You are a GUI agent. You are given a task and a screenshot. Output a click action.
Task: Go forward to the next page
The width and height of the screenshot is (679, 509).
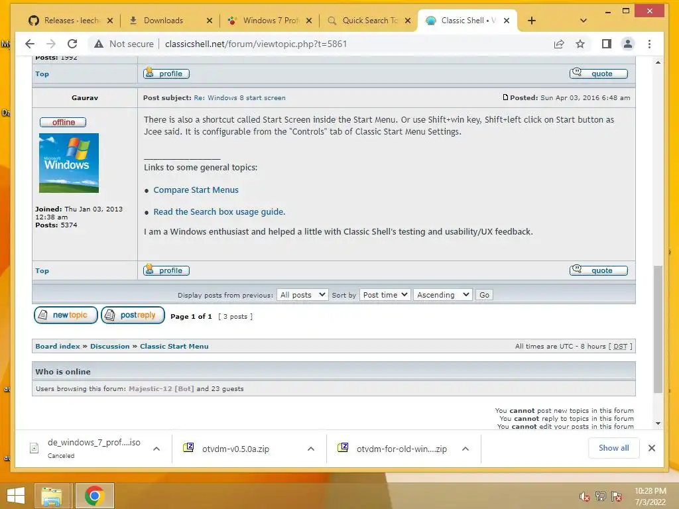pyautogui.click(x=50, y=44)
